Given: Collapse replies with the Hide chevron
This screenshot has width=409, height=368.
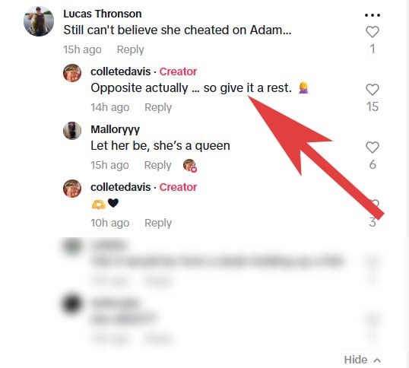Looking at the screenshot, I should click(x=363, y=360).
